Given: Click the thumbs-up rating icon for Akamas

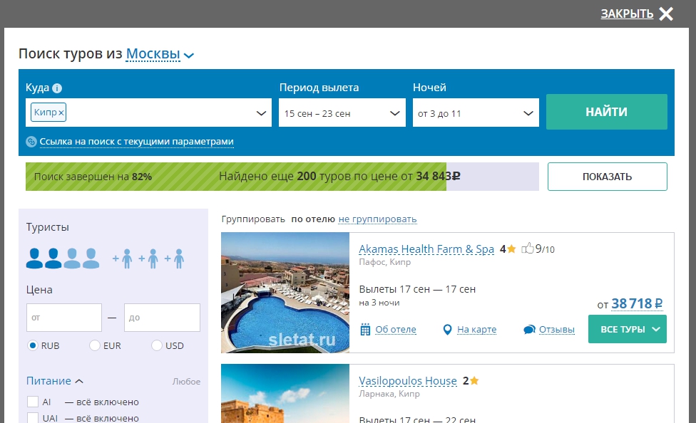Looking at the screenshot, I should click(x=528, y=249).
